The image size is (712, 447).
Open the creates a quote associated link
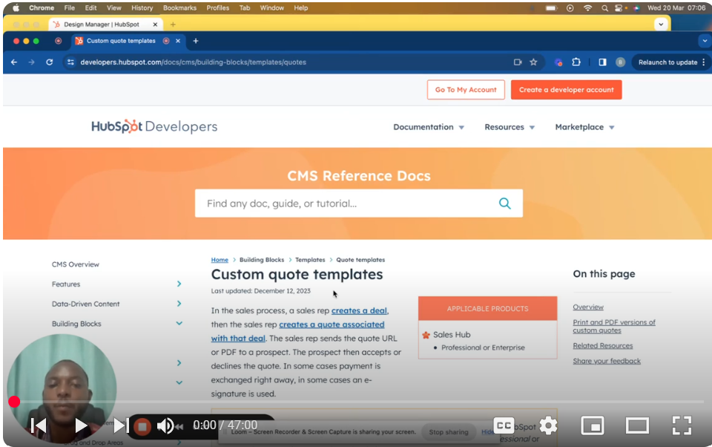332,324
